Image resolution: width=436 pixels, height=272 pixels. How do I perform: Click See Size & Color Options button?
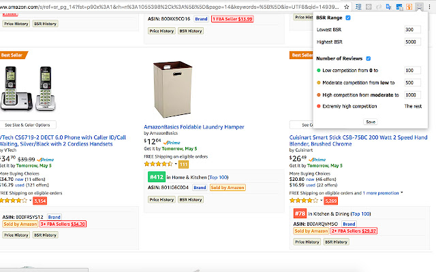tap(28, 125)
